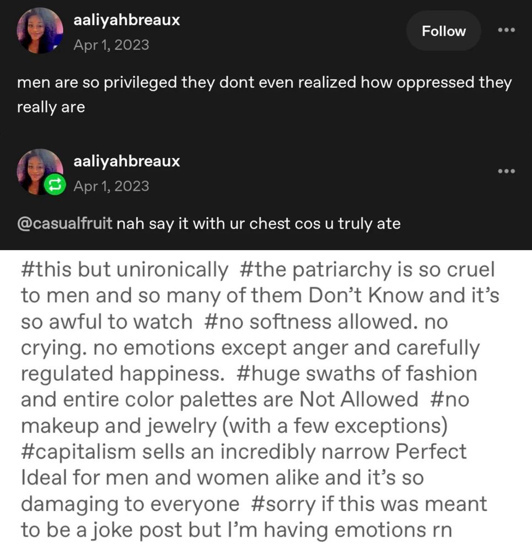532x551 pixels.
Task: Visit the @casualfruit mention
Action: tap(65, 224)
